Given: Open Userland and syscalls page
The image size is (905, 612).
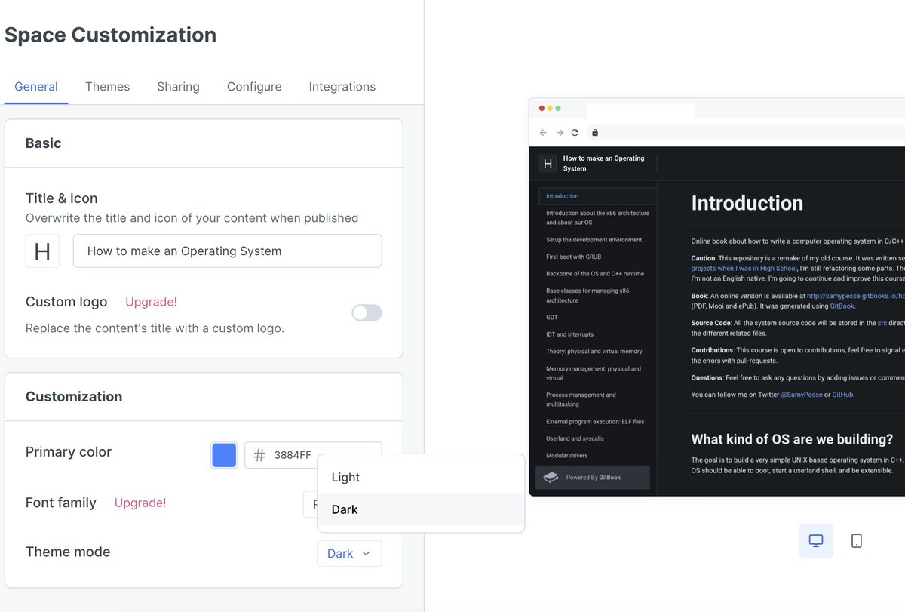Looking at the screenshot, I should click(575, 438).
